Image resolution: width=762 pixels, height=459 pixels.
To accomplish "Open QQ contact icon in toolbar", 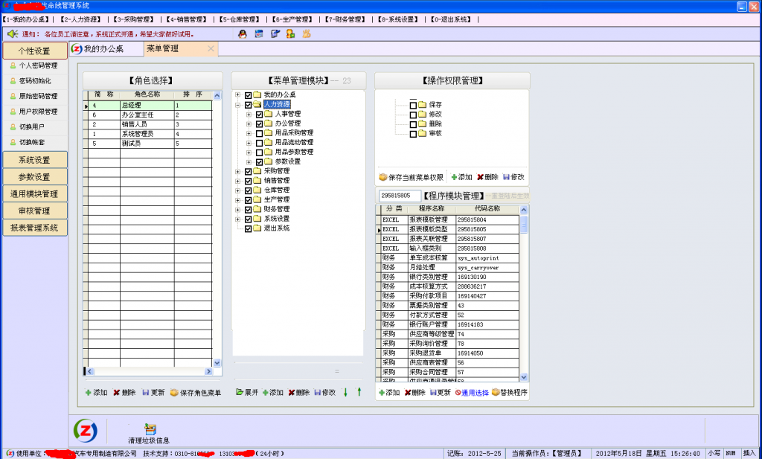I will [243, 33].
